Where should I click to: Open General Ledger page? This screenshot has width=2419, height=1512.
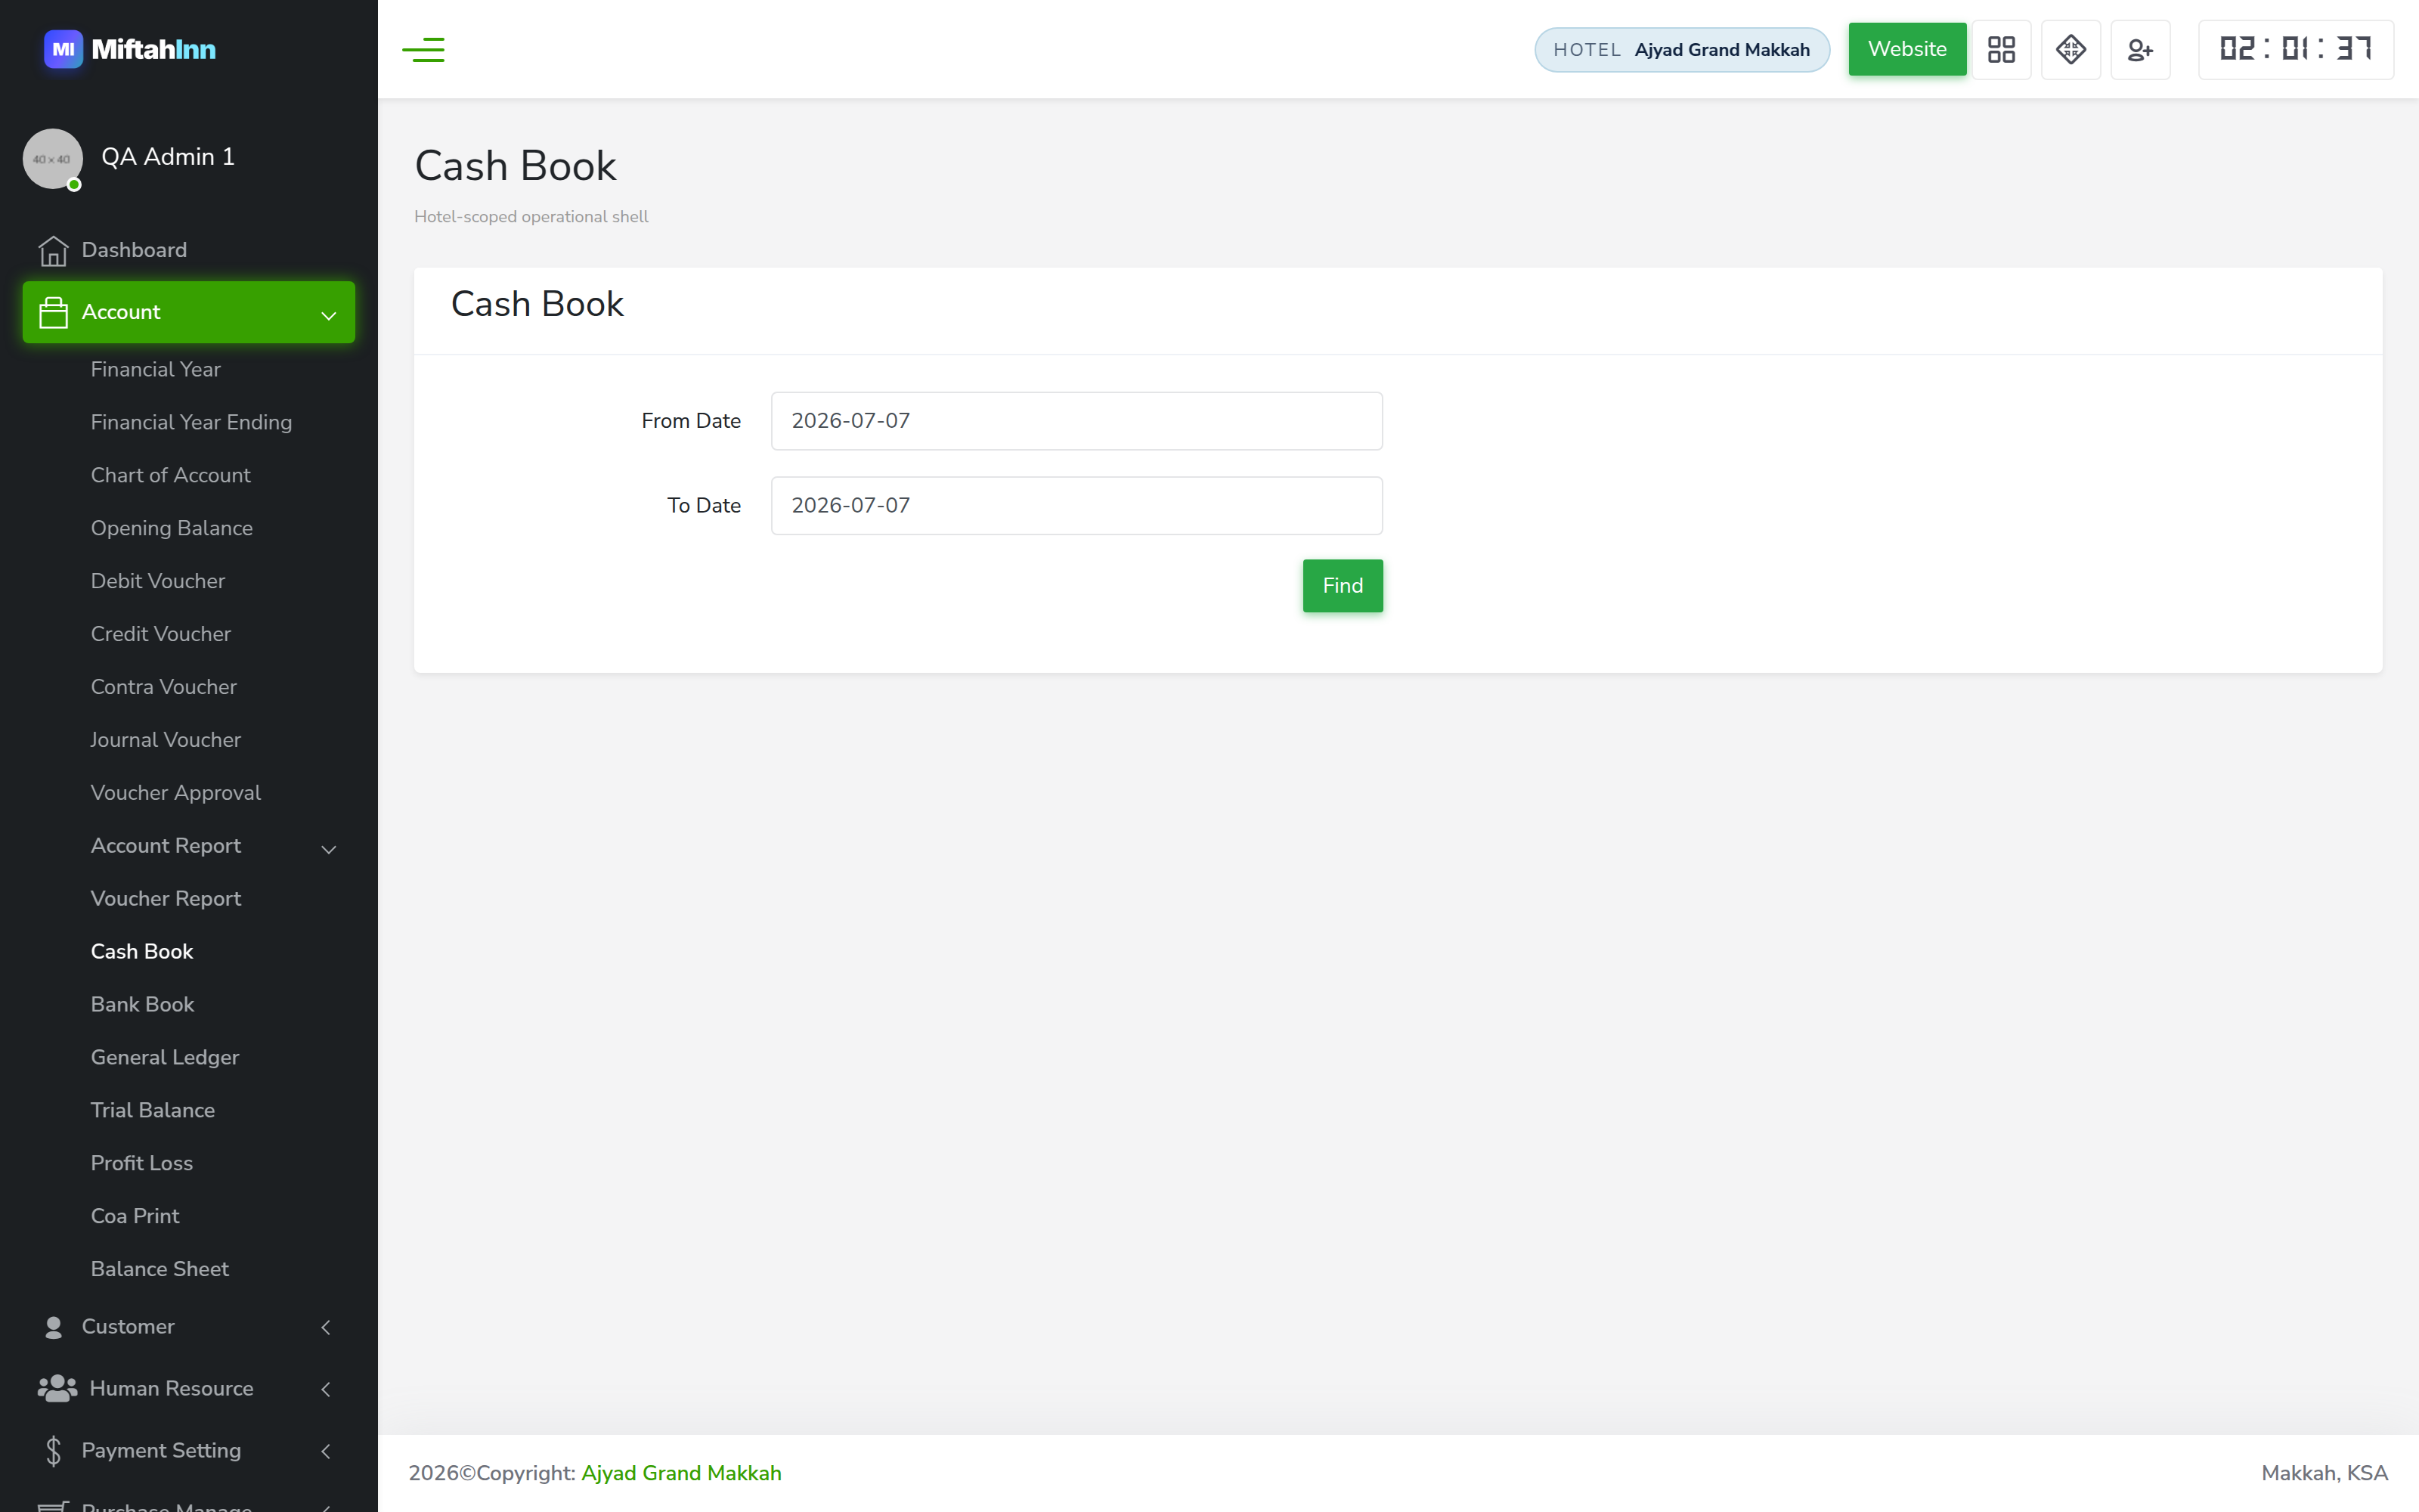pos(165,1057)
